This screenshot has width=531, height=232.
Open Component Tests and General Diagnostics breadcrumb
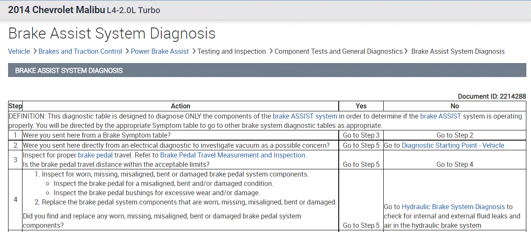coord(338,51)
